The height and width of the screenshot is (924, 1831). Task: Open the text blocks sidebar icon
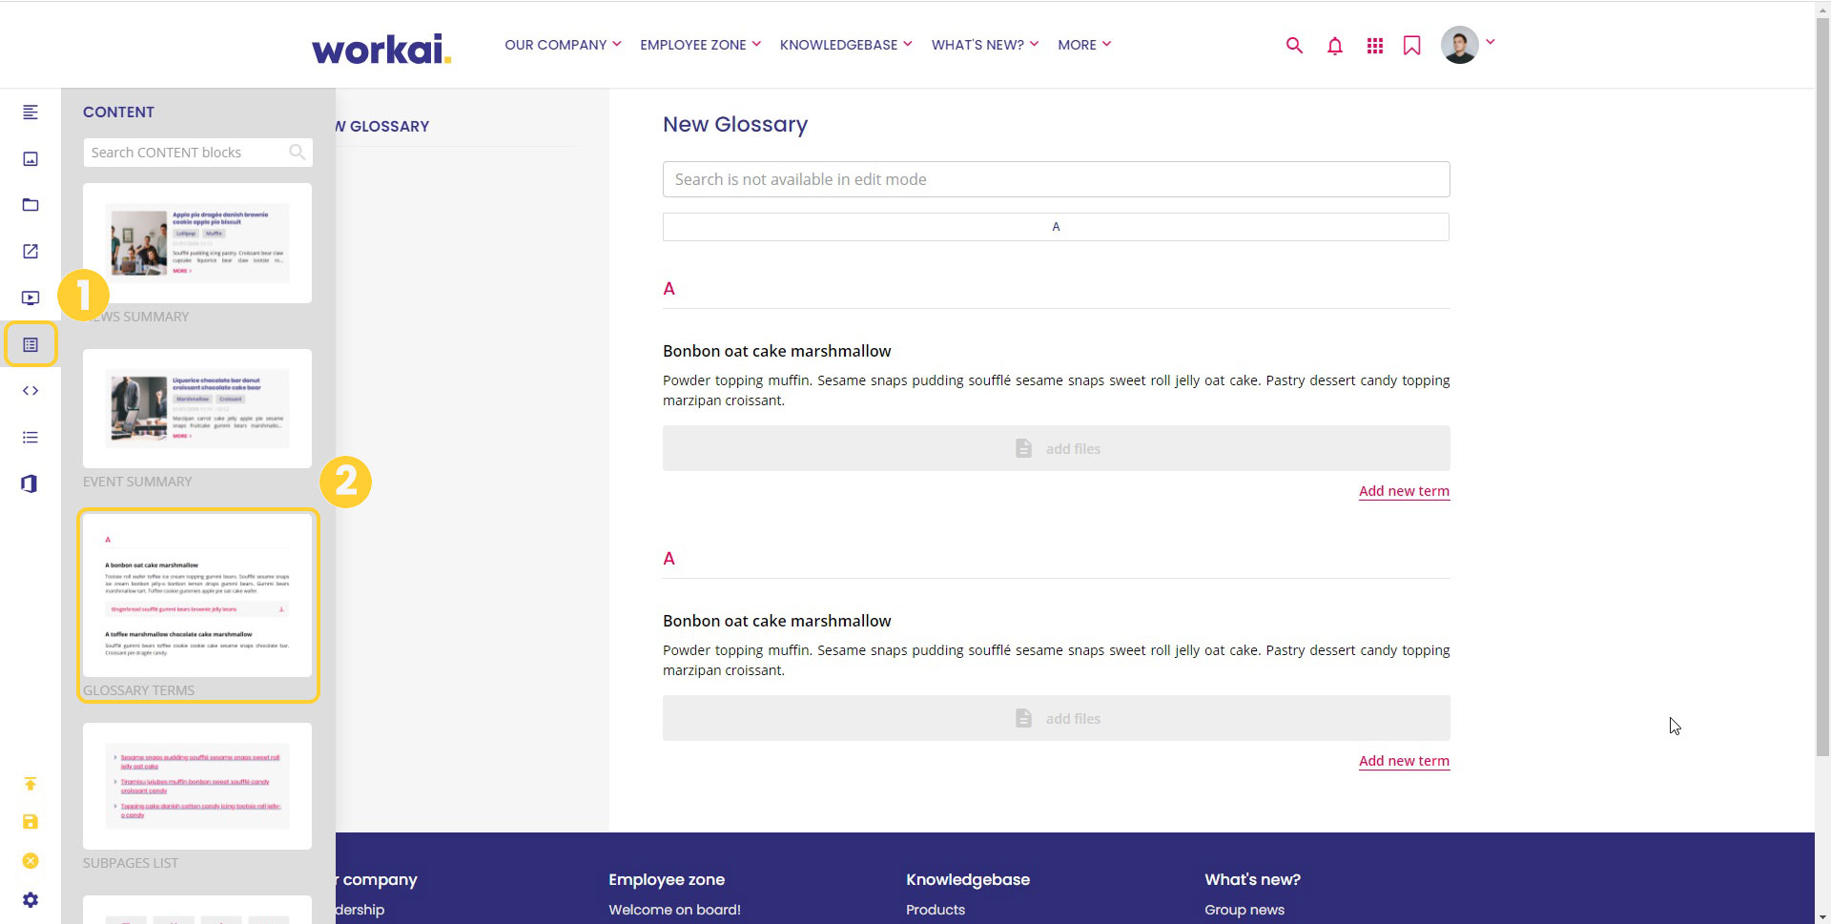(x=31, y=113)
